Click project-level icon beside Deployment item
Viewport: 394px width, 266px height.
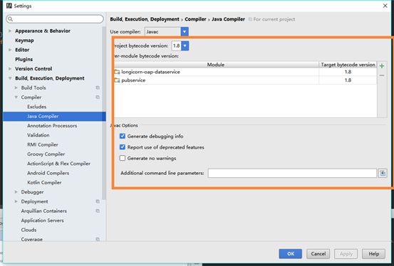(98, 201)
